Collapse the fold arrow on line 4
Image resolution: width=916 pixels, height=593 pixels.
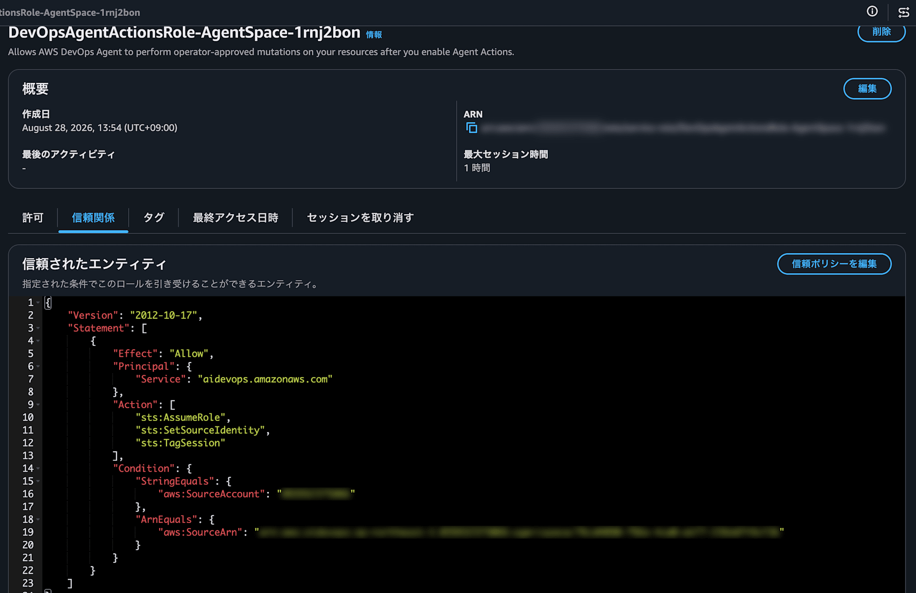click(38, 341)
